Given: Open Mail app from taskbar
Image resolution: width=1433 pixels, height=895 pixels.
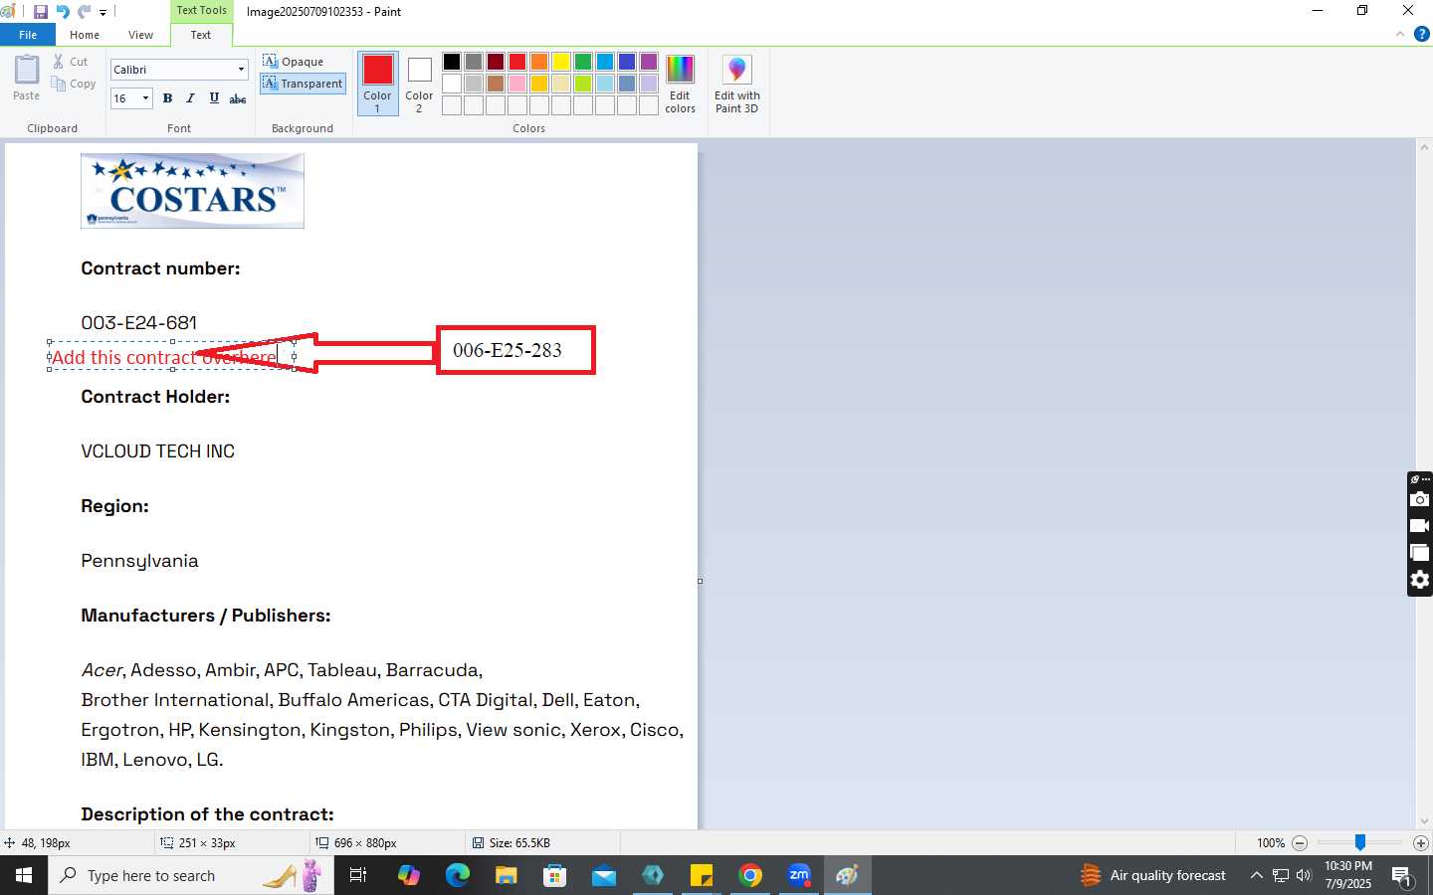Looking at the screenshot, I should coord(604,875).
